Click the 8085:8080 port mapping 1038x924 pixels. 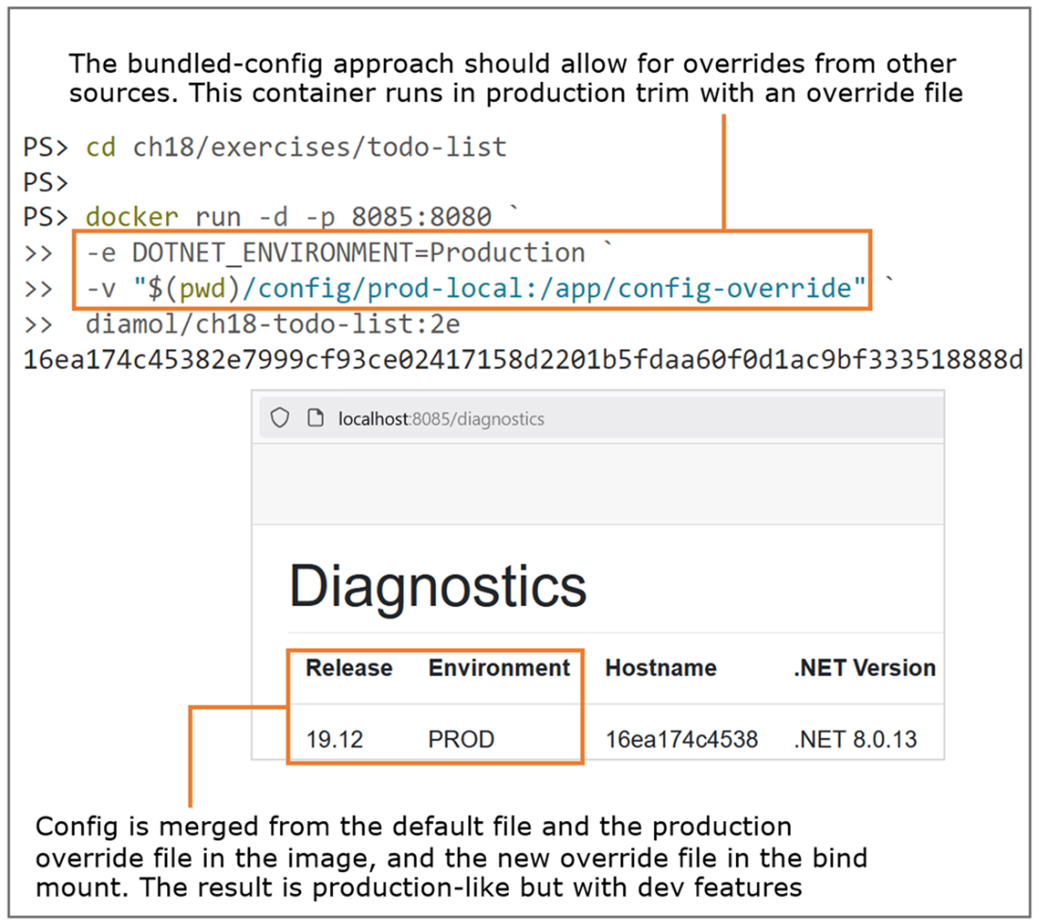[x=422, y=217]
